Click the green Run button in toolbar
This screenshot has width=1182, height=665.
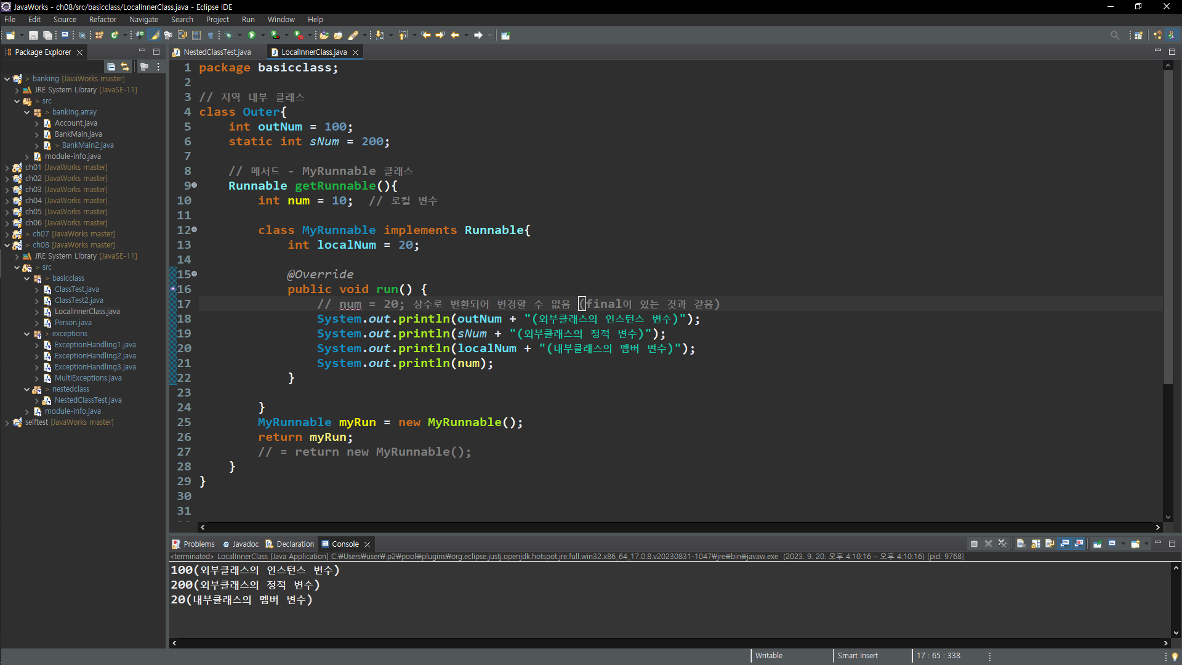[x=252, y=35]
